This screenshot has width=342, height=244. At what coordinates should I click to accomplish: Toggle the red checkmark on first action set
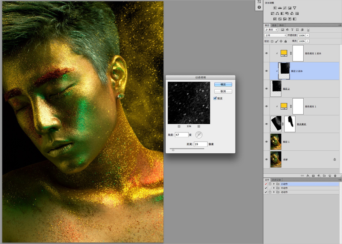(x=266, y=184)
